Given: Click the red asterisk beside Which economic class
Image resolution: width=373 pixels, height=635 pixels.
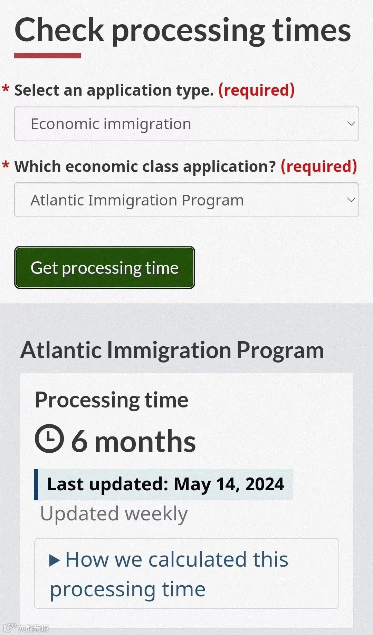Looking at the screenshot, I should coord(6,165).
